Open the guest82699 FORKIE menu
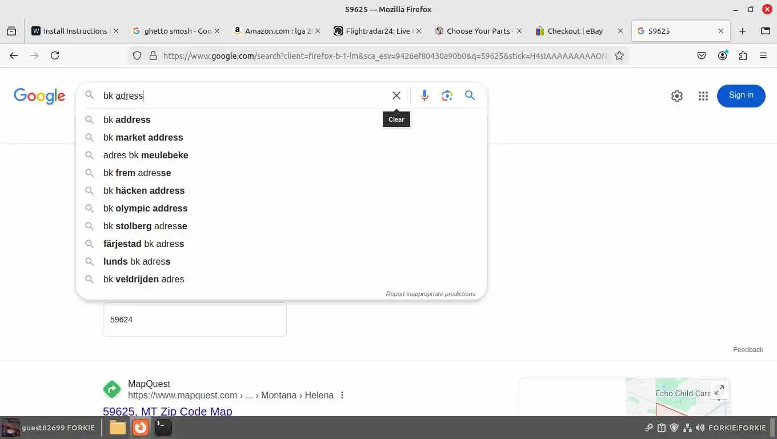The height and width of the screenshot is (439, 777). tap(48, 428)
